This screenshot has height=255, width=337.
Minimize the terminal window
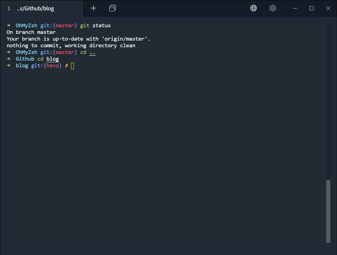coord(295,8)
